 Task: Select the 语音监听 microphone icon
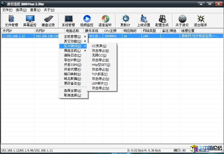pyautogui.click(x=105, y=20)
